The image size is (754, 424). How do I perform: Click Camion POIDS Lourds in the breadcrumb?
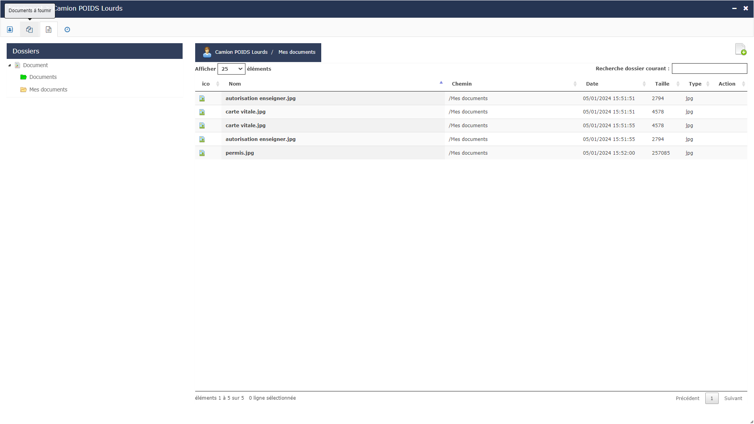[x=241, y=52]
